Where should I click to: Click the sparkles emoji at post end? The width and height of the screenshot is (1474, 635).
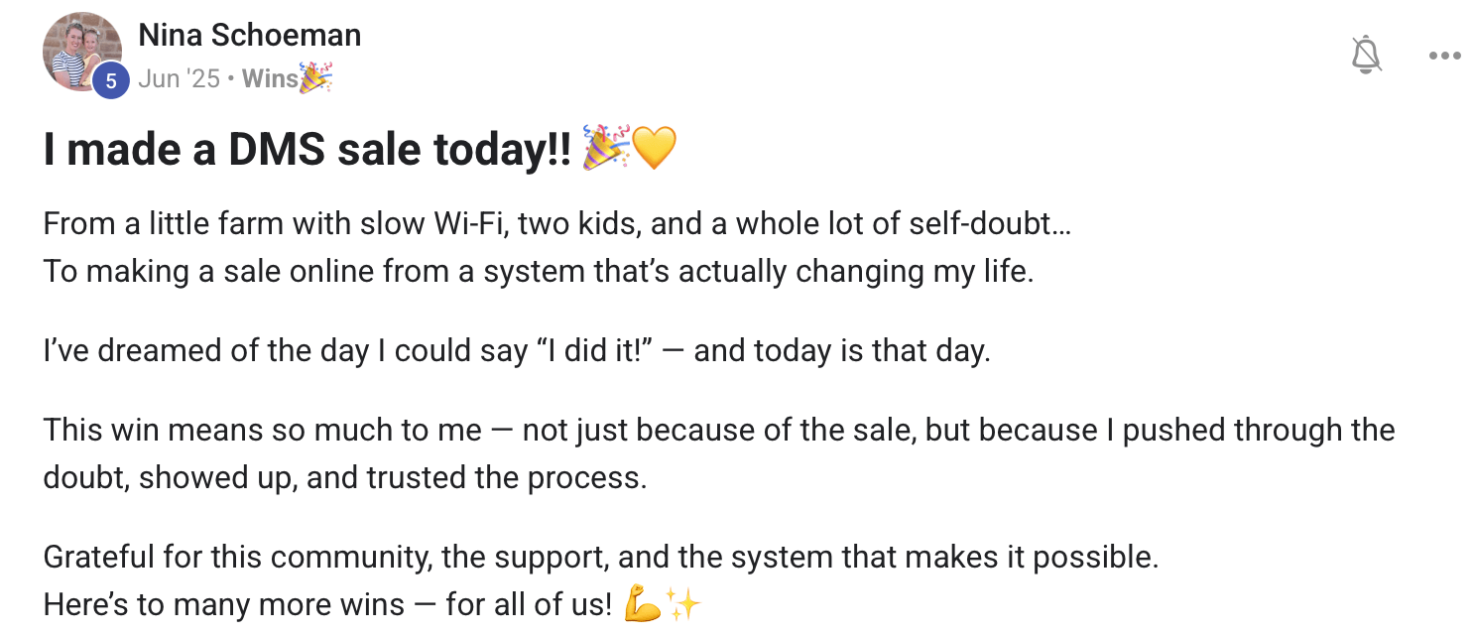point(683,604)
